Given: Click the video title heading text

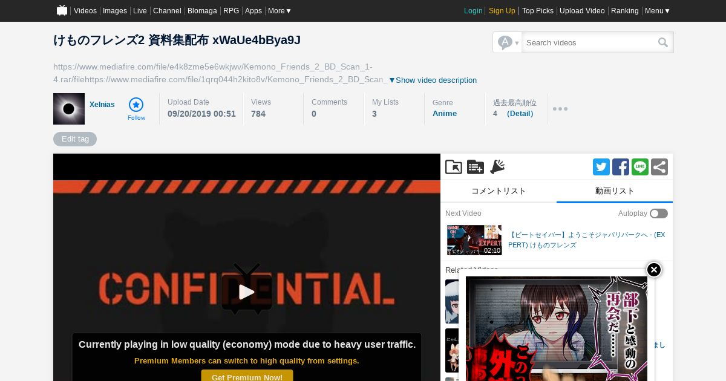Looking at the screenshot, I should (177, 41).
